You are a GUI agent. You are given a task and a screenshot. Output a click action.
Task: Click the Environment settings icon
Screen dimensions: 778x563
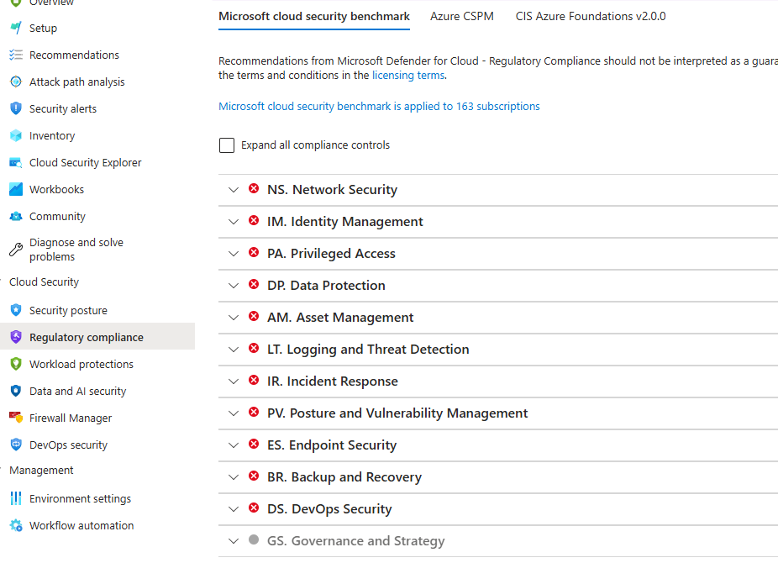[x=15, y=498]
